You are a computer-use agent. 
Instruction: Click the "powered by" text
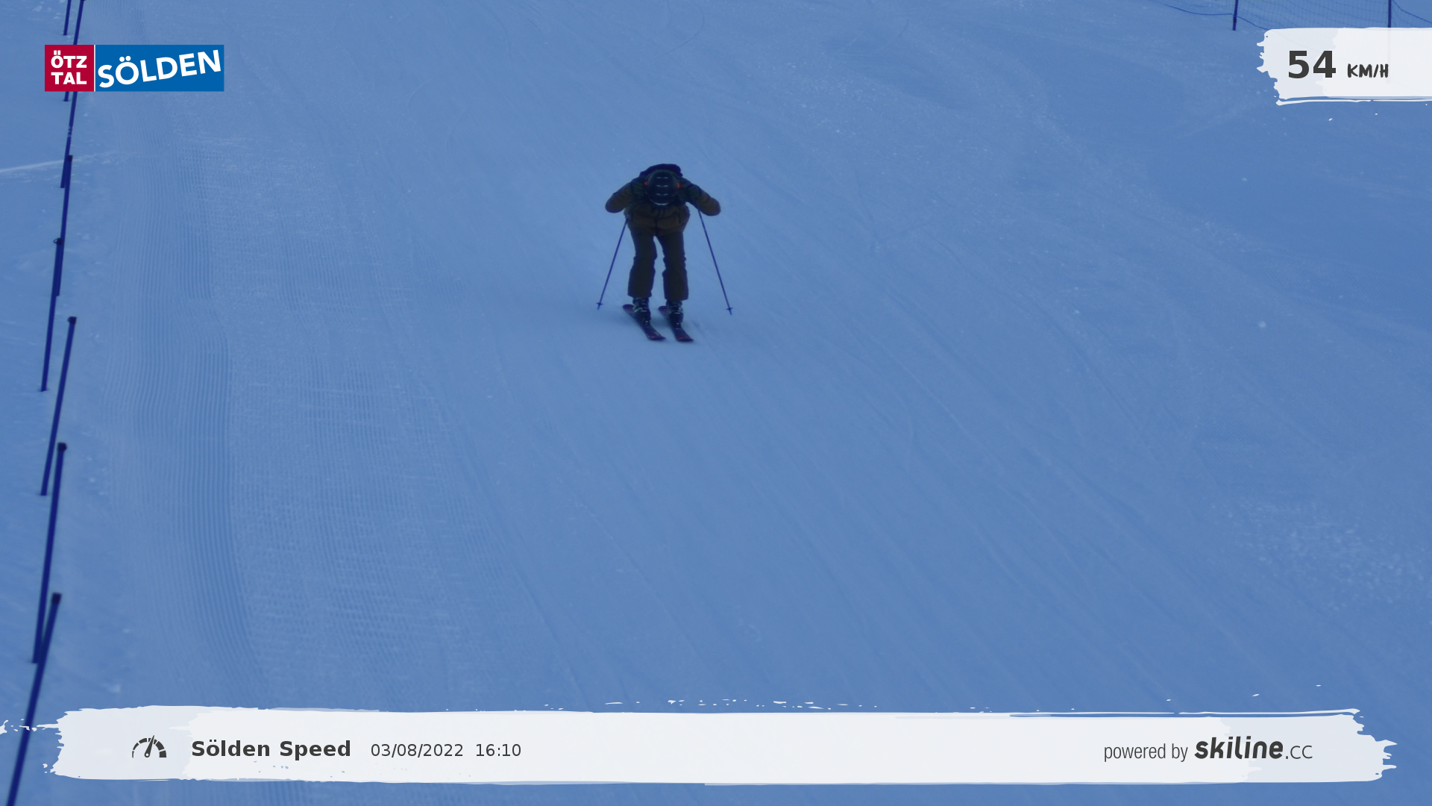(1146, 752)
